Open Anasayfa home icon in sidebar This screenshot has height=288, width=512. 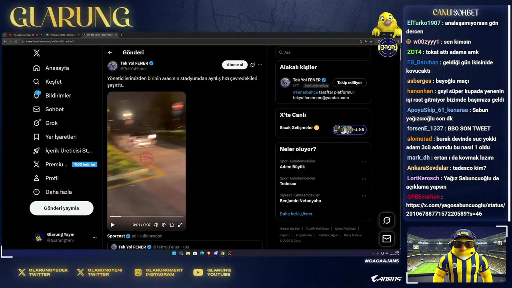[x=36, y=68]
